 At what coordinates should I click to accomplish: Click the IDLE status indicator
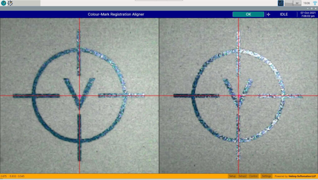284,14
